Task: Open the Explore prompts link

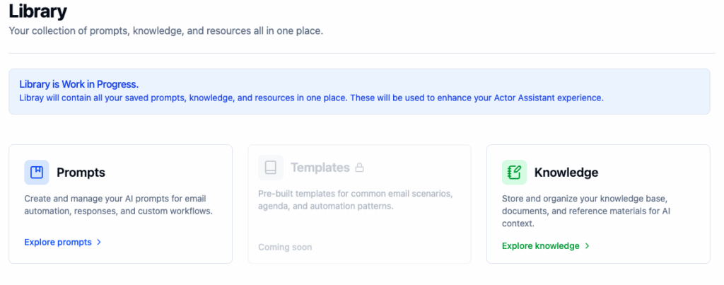Action: point(58,242)
